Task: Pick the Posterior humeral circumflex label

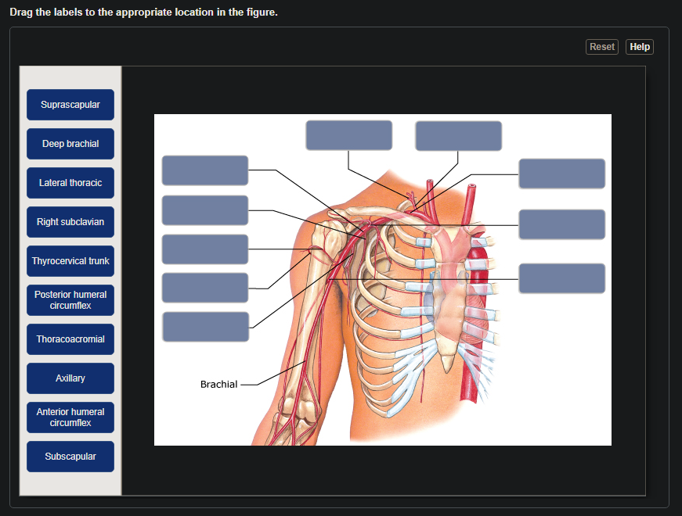Action: pyautogui.click(x=70, y=300)
